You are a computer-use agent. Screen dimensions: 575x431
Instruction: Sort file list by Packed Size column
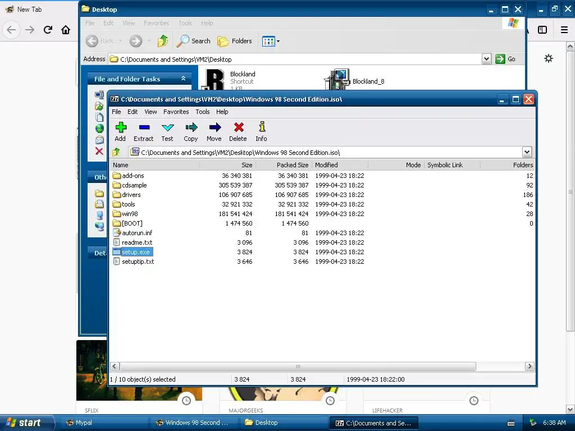[284, 165]
